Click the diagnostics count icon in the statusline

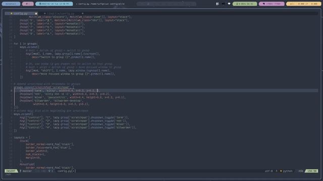coord(50,171)
